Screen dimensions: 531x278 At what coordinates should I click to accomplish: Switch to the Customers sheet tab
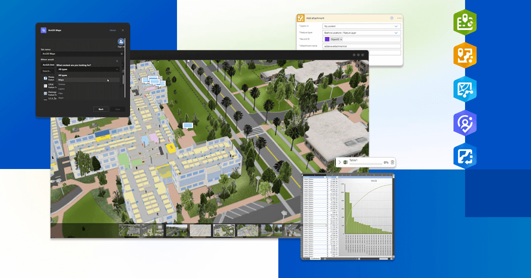314,259
